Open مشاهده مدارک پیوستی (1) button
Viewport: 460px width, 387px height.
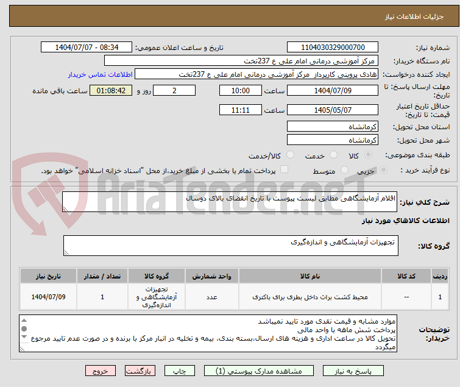(x=258, y=371)
